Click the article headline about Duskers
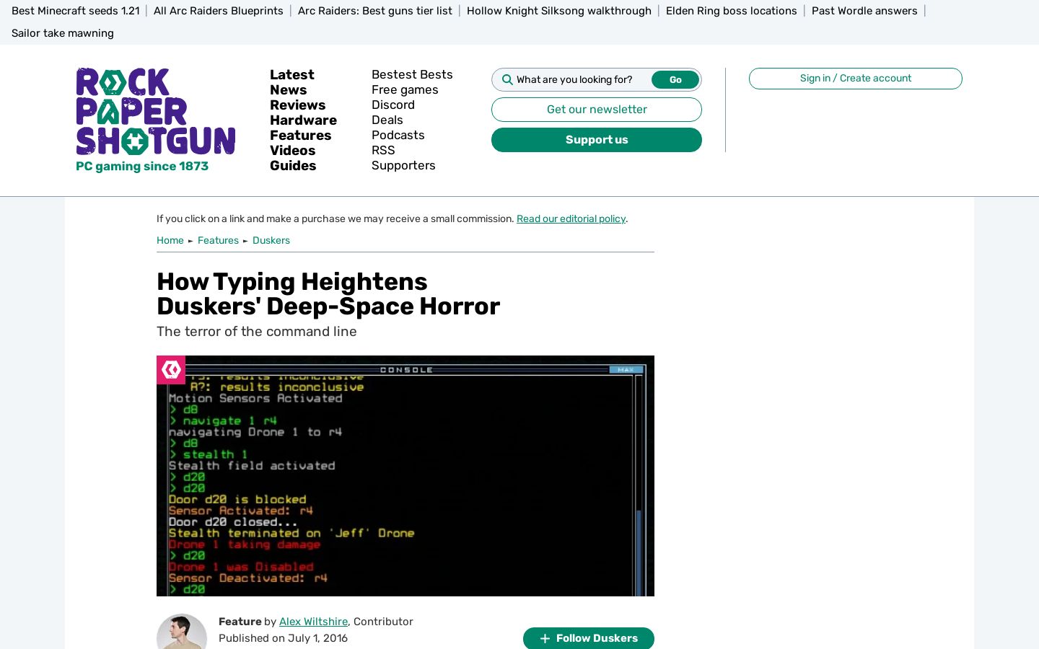The height and width of the screenshot is (649, 1039). tap(328, 294)
